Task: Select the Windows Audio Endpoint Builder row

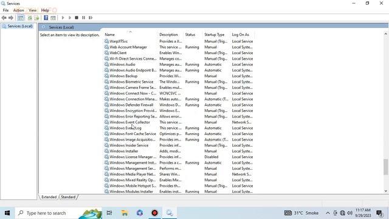Action: (179, 71)
